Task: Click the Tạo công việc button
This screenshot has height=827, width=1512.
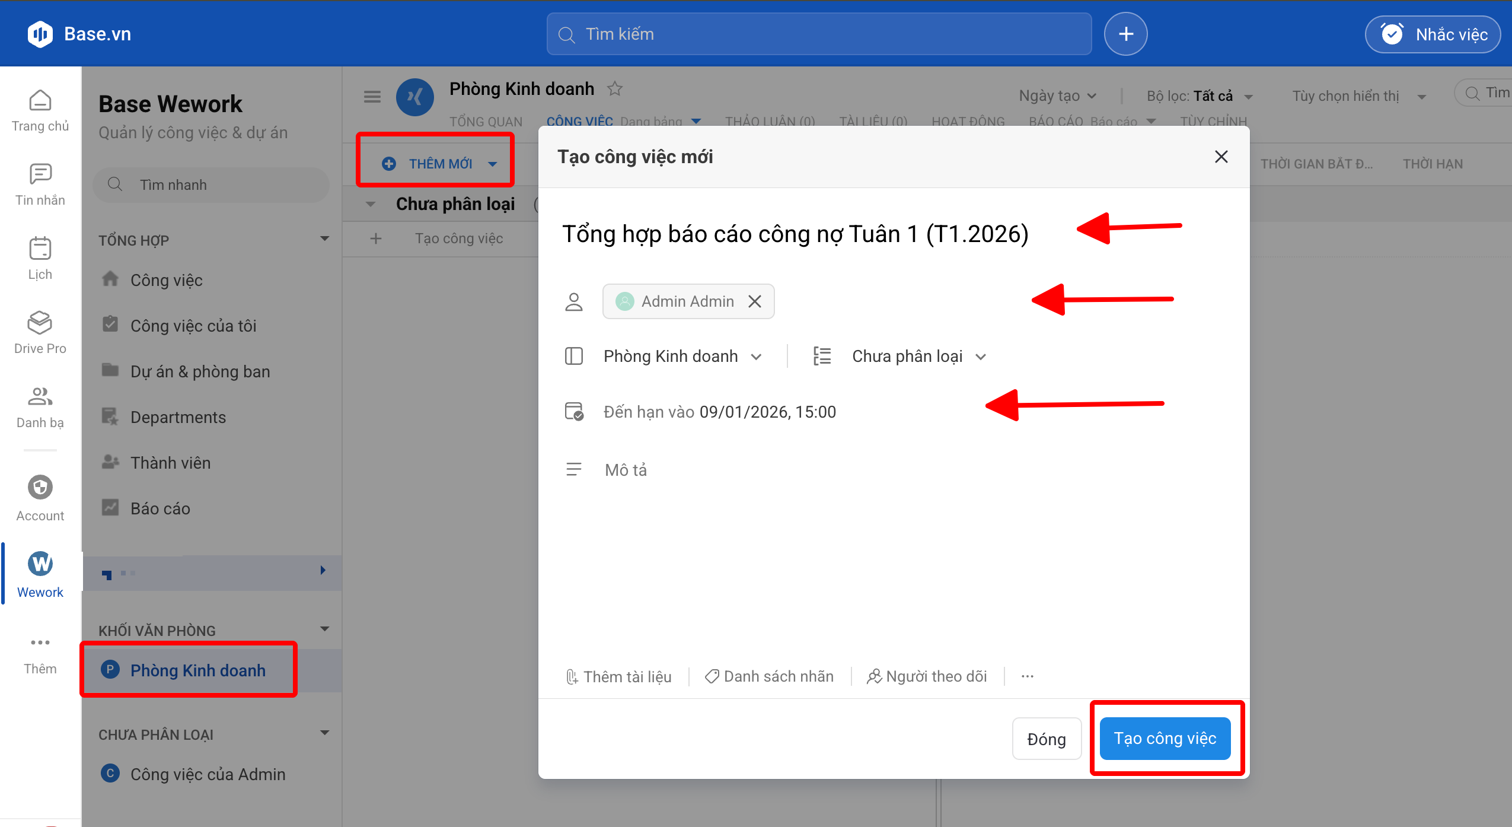Action: [x=1165, y=739]
